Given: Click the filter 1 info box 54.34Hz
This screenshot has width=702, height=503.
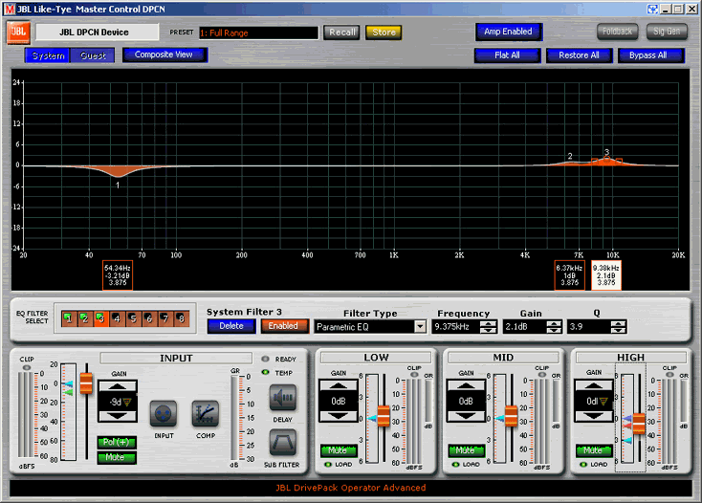Looking at the screenshot, I should pyautogui.click(x=118, y=275).
